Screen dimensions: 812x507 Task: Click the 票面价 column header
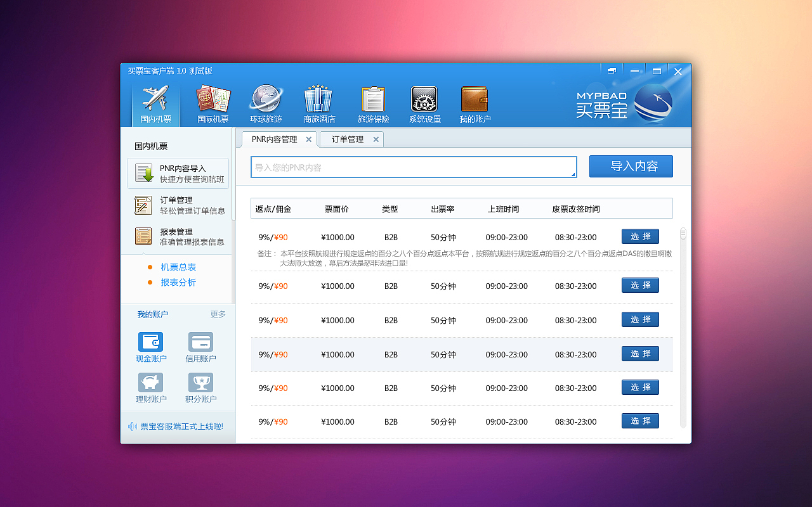[x=337, y=209]
